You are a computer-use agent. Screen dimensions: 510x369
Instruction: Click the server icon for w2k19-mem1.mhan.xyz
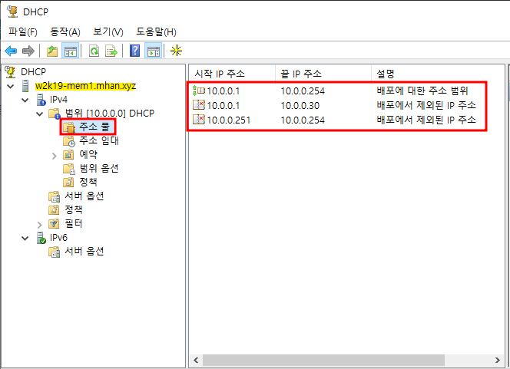(x=25, y=86)
